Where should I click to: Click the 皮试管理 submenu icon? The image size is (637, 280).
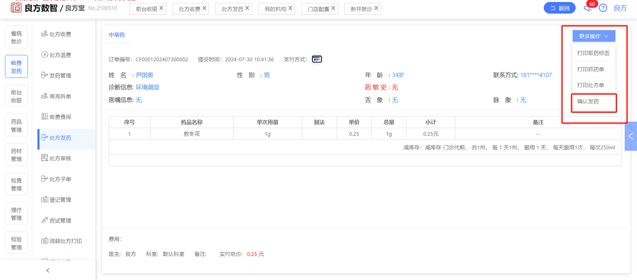(44, 220)
